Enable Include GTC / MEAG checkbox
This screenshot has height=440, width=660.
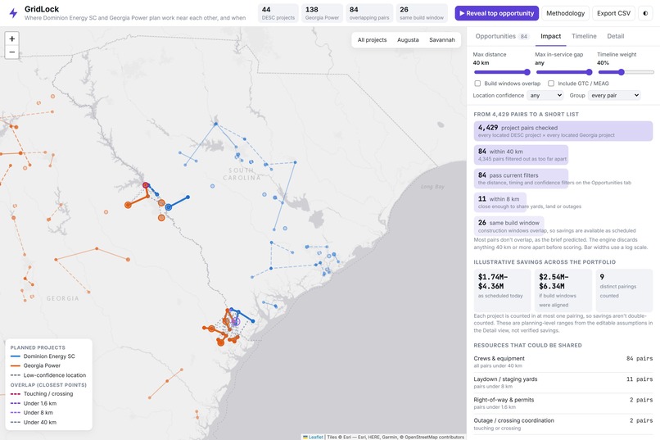[x=551, y=84]
